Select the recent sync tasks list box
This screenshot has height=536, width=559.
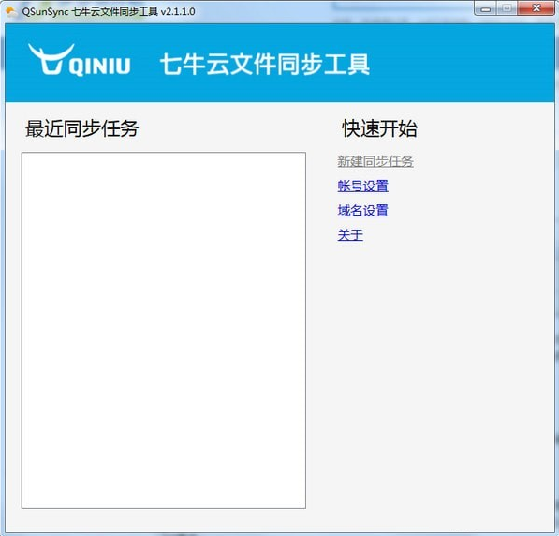164,330
